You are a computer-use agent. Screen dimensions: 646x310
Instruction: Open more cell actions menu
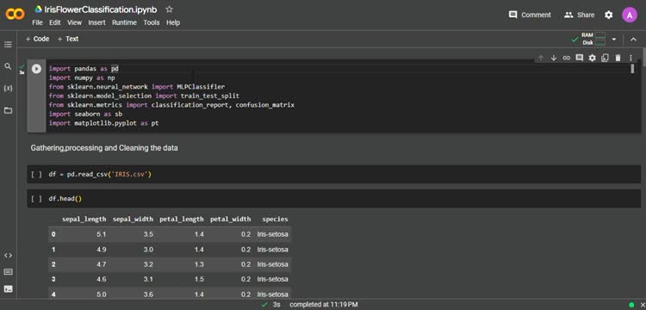pos(630,58)
